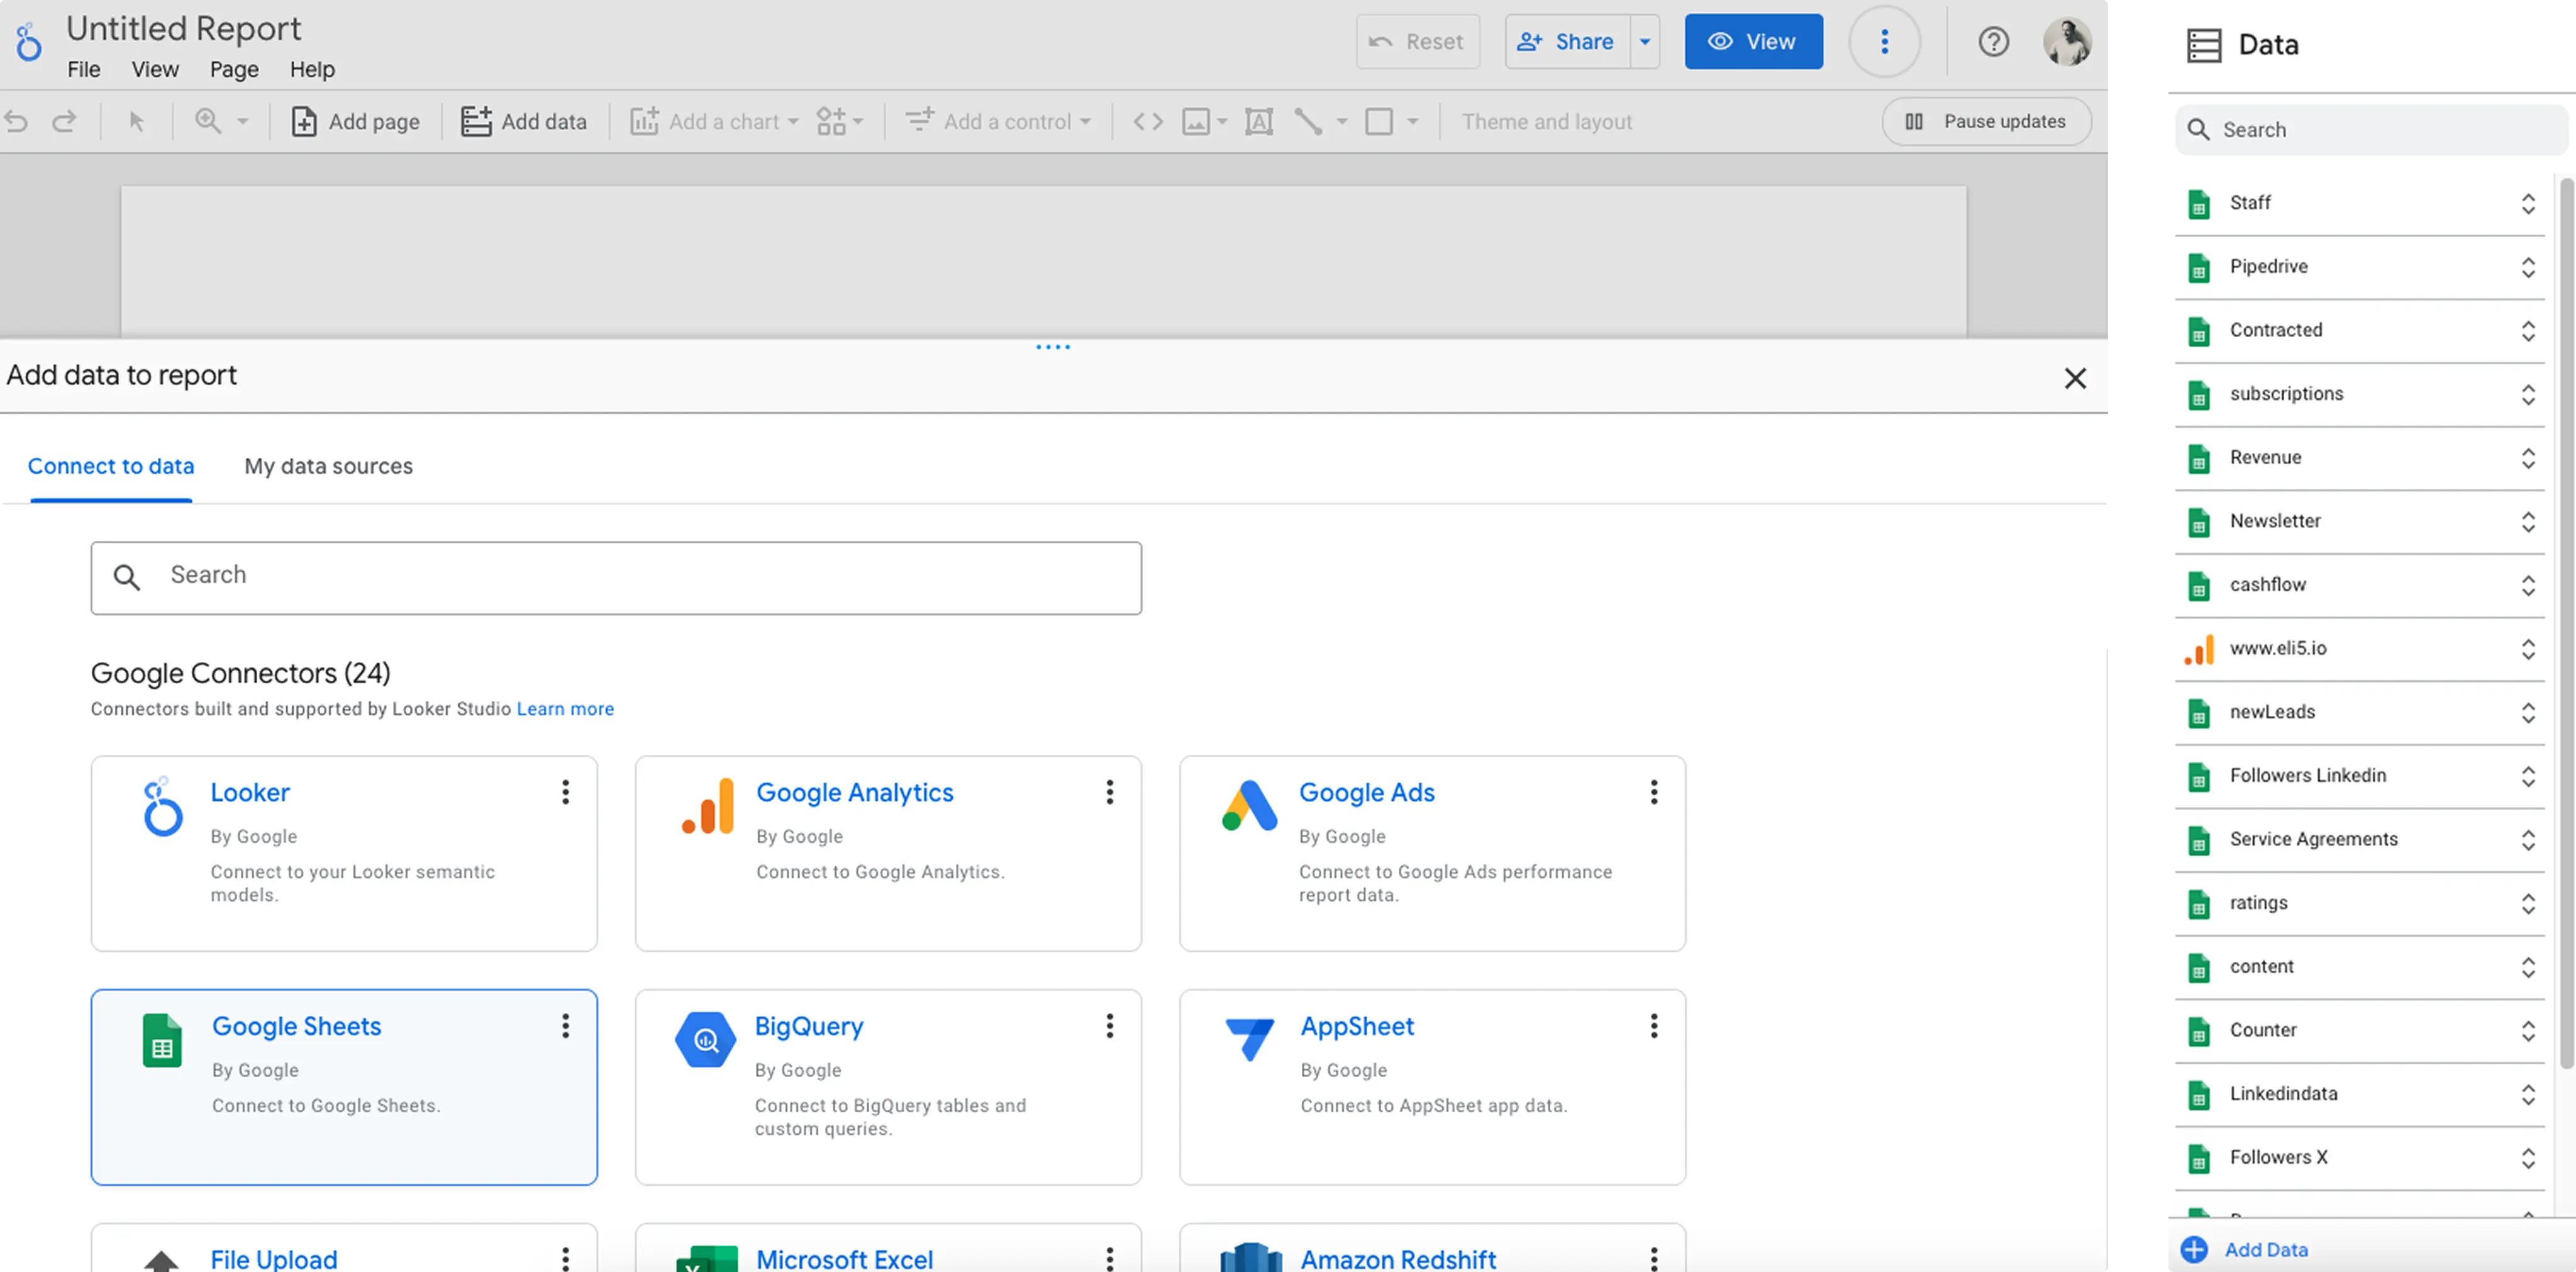Click the Data panel header icon
2576x1272 pixels.
2204,45
